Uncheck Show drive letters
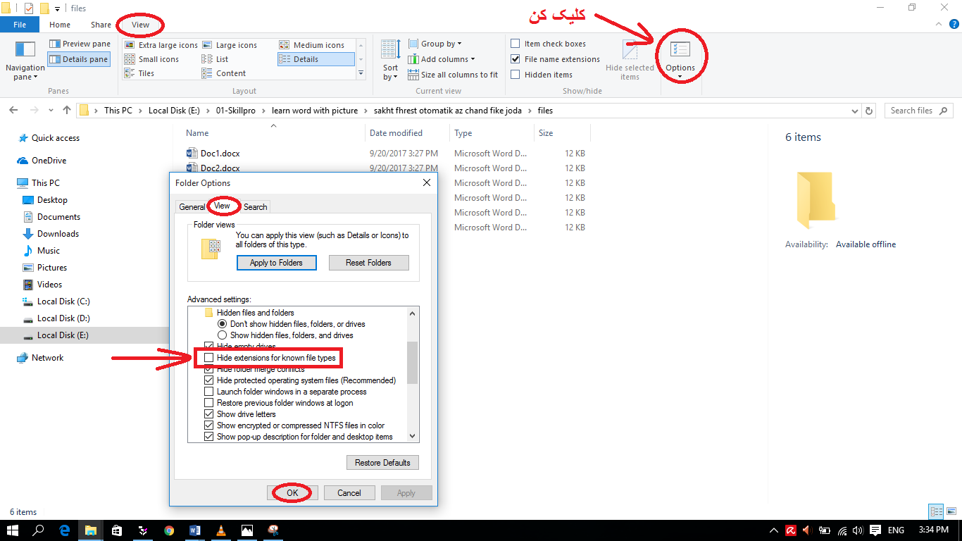 [x=208, y=414]
